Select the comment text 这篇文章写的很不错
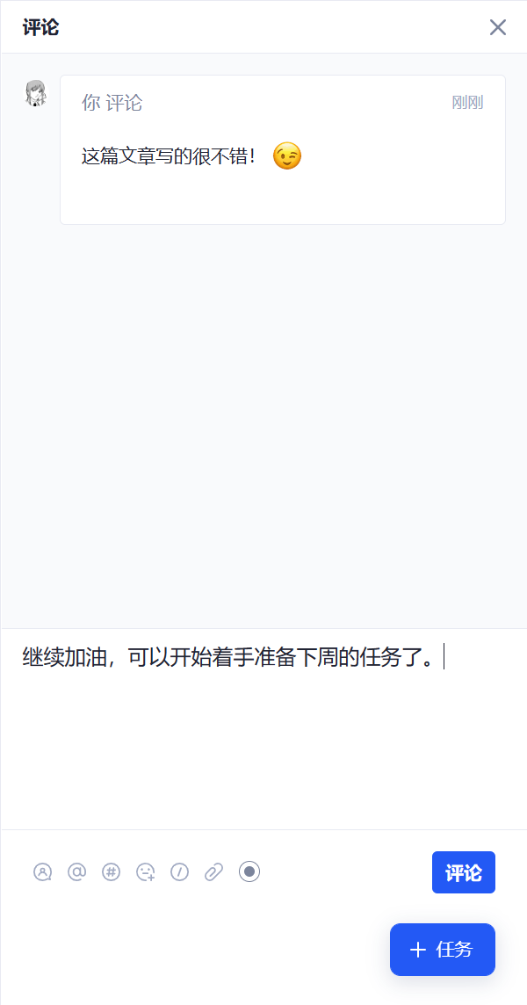Viewport: 527px width, 1005px height. 170,155
